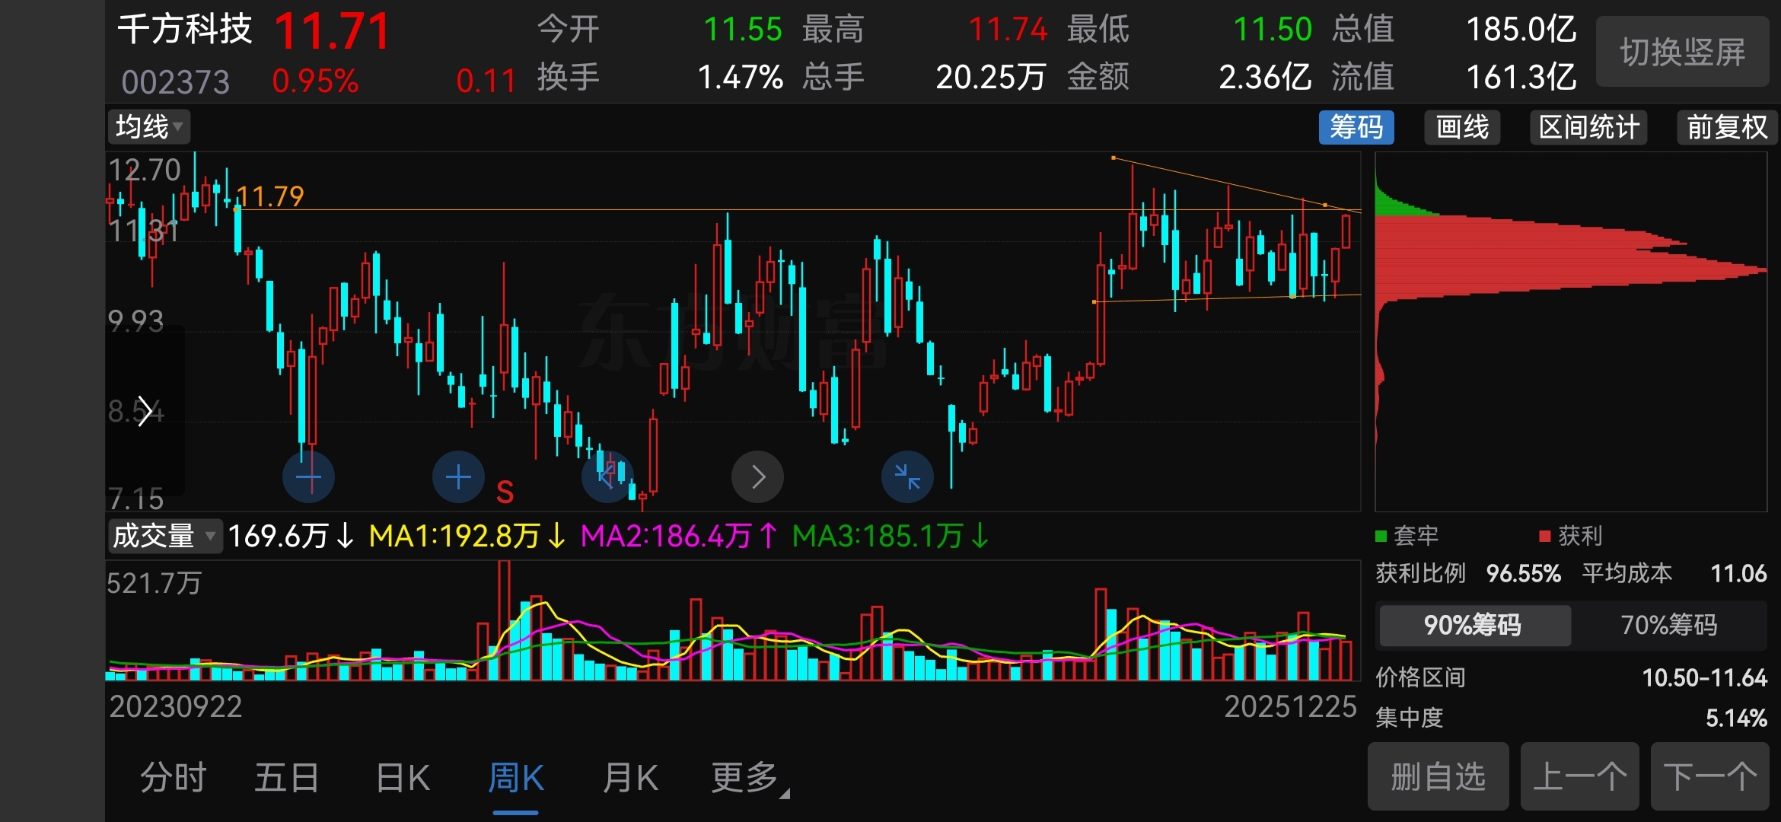This screenshot has height=822, width=1781.
Task: Expand the left side panel chevron
Action: click(144, 412)
